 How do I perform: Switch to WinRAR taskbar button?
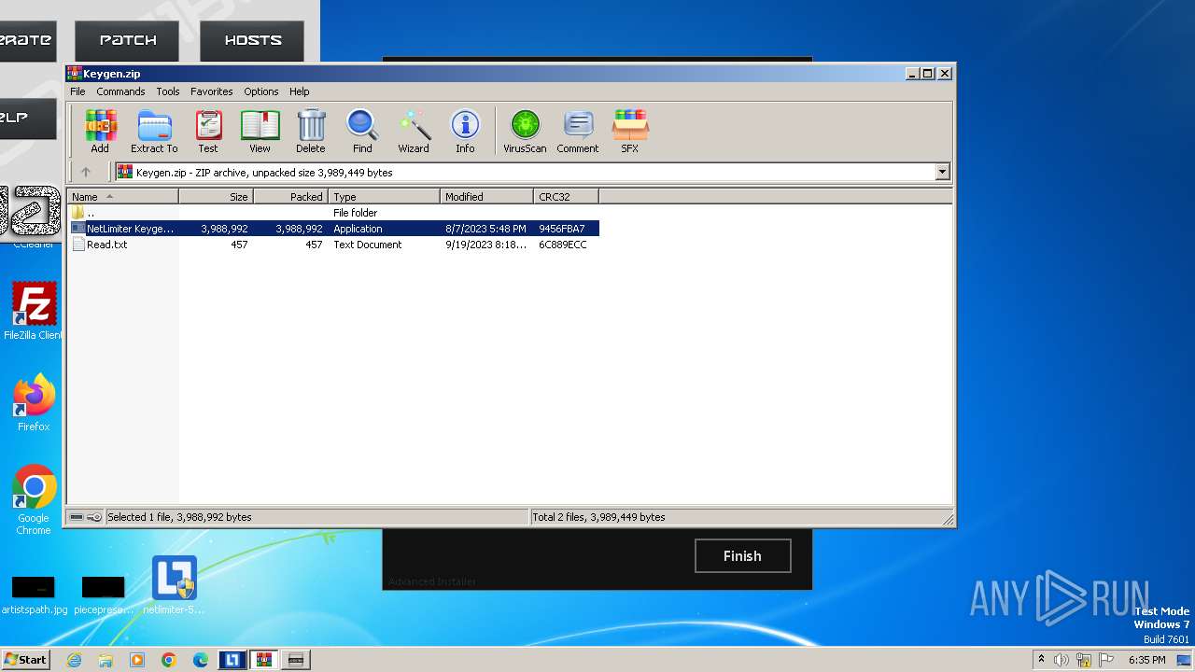pos(264,660)
